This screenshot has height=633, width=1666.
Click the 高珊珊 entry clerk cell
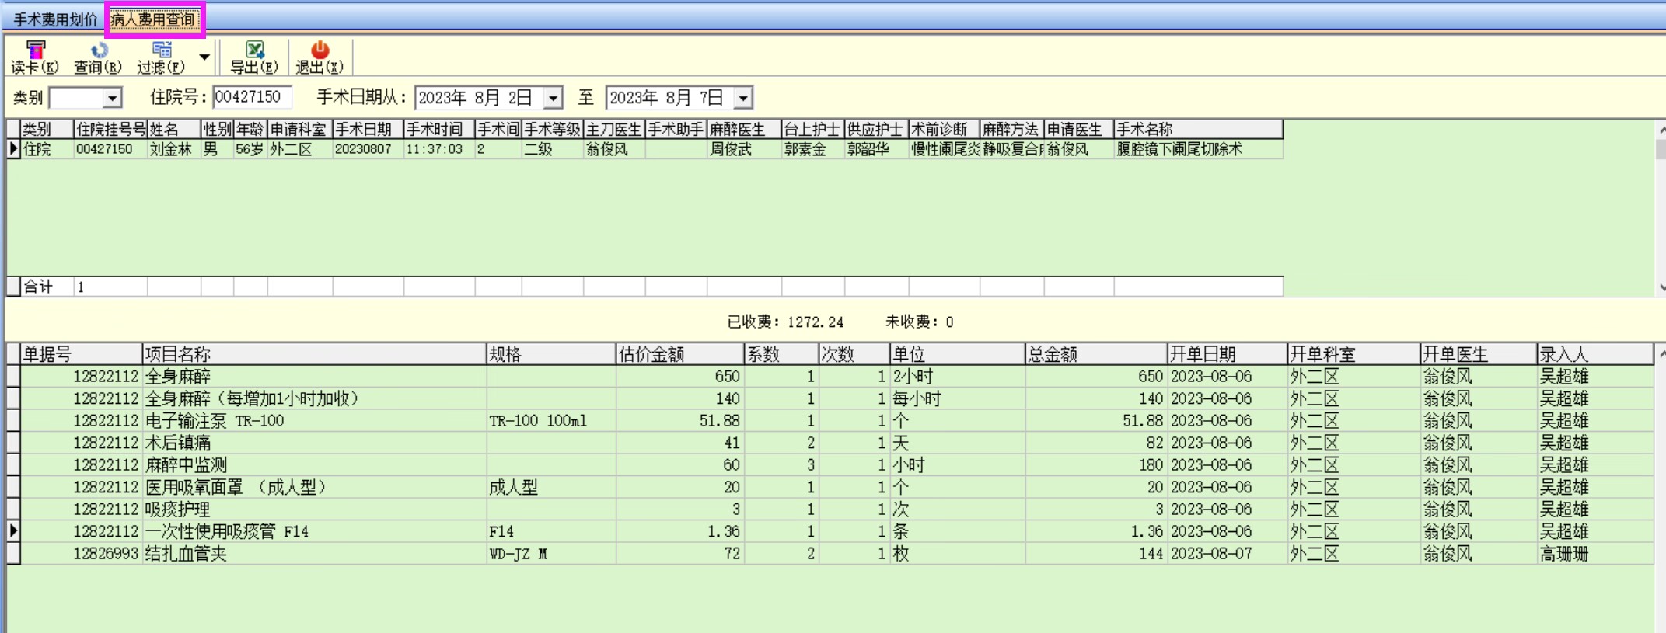point(1595,554)
